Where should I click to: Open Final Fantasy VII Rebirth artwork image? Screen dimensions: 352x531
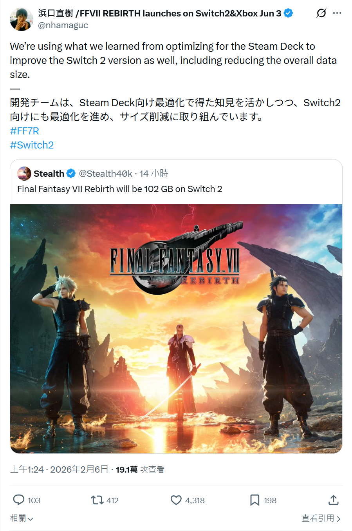(x=176, y=328)
